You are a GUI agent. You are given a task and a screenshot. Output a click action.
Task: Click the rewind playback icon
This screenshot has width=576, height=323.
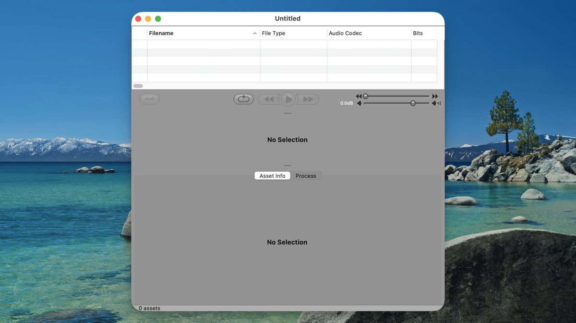269,99
